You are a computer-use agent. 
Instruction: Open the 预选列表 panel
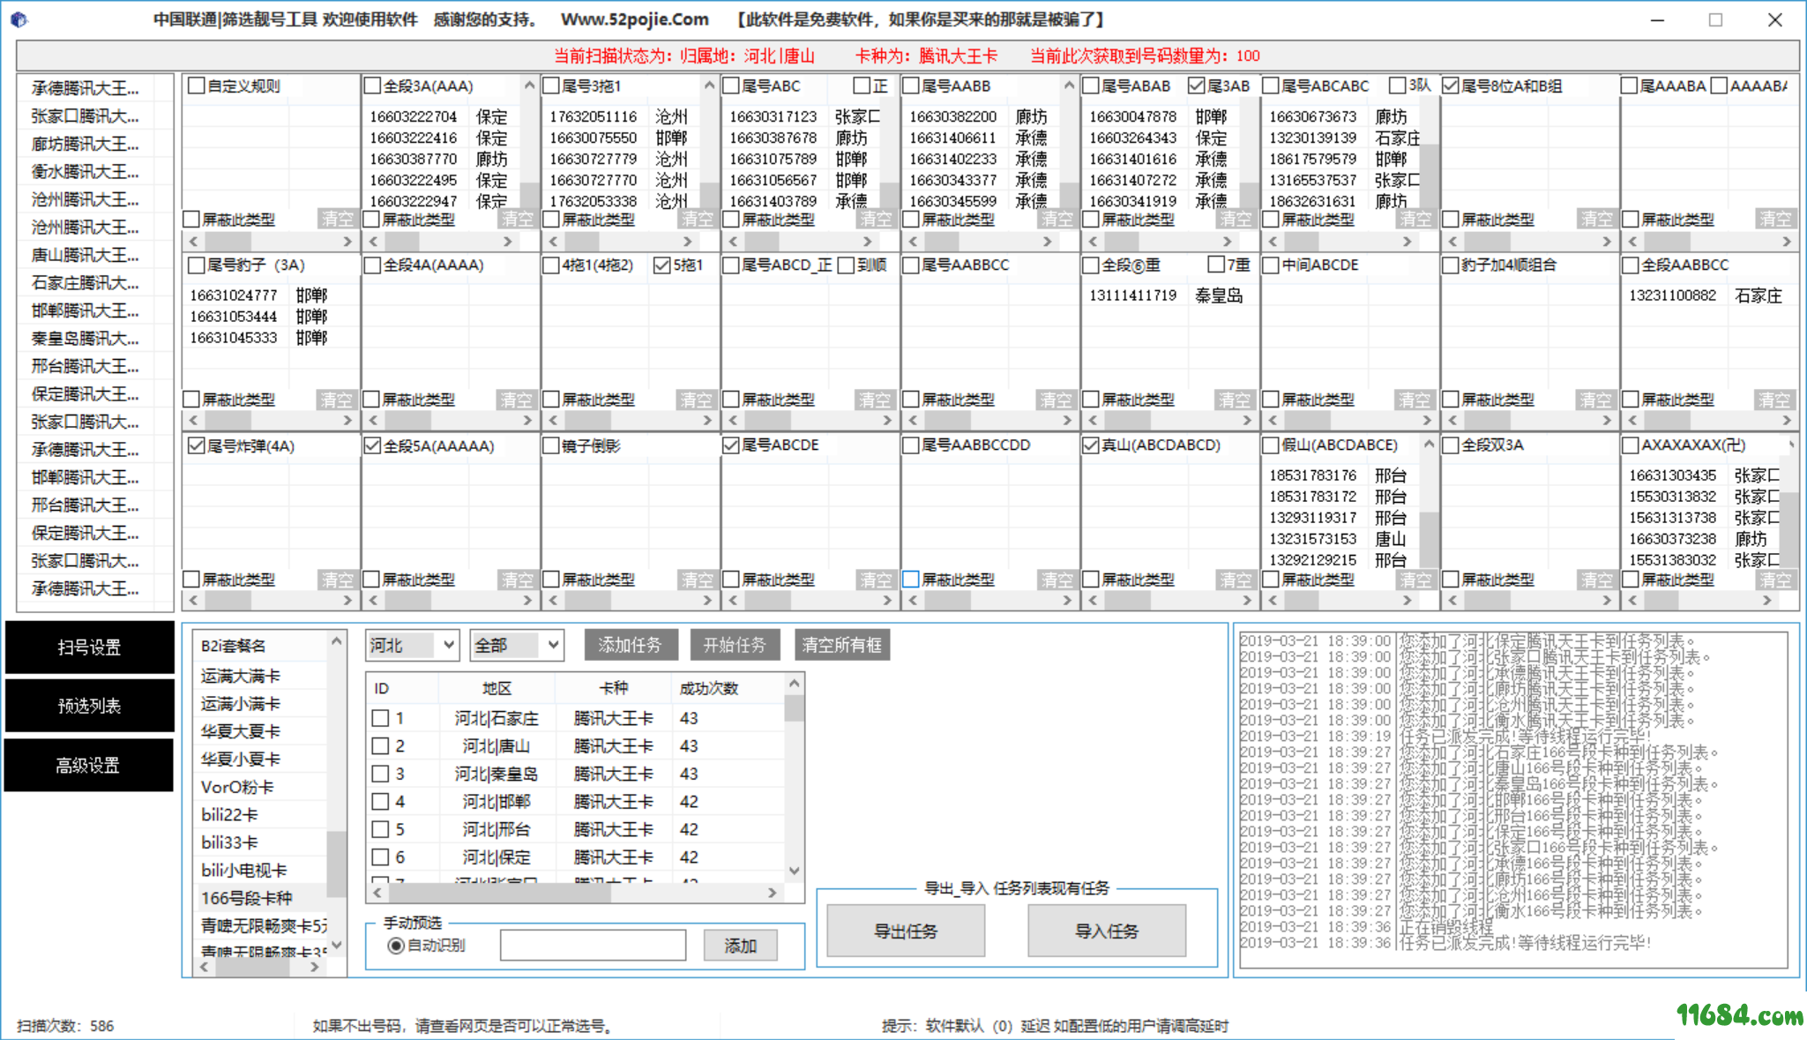click(x=89, y=706)
